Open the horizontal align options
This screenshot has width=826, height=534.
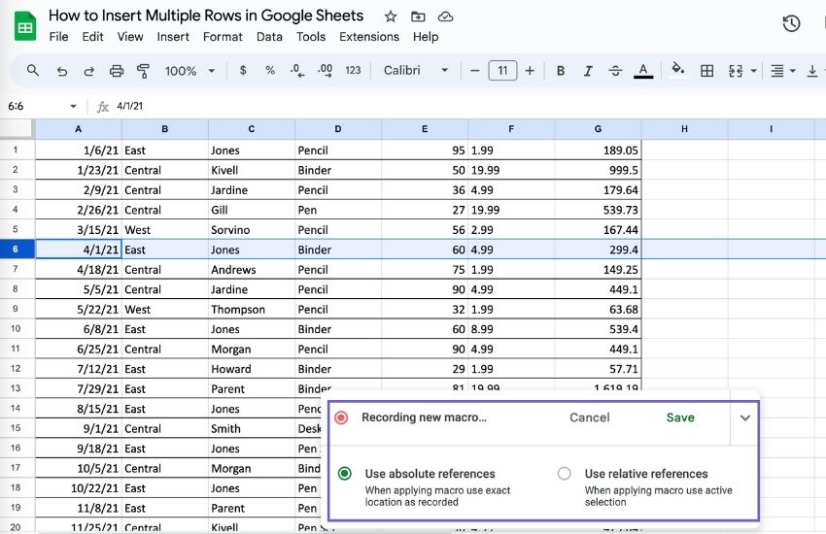(x=777, y=71)
